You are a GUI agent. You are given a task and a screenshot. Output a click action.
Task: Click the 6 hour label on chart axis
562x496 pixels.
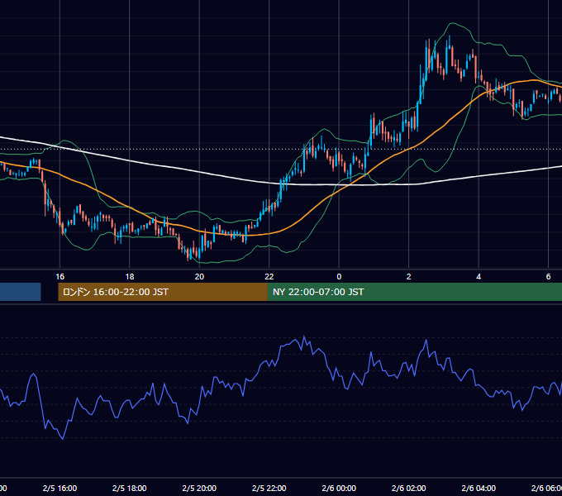coord(549,277)
